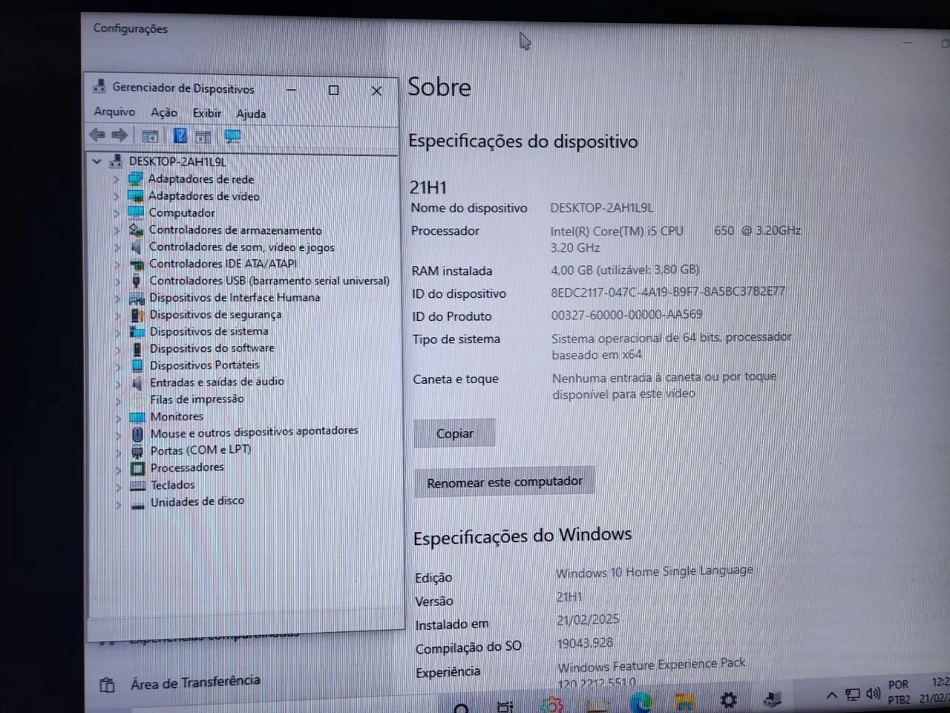Click the DESKTOP-2AH1L9L computer icon in tree
The width and height of the screenshot is (950, 713).
pos(116,161)
